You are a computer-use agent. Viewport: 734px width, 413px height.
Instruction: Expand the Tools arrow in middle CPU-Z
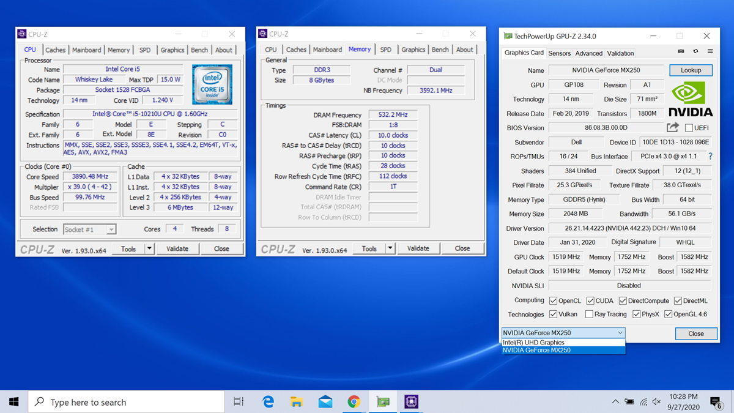point(390,248)
